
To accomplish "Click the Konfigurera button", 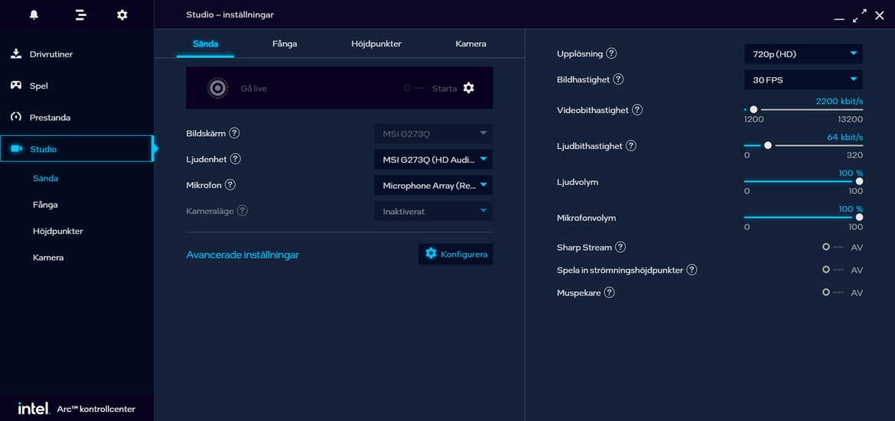I will (x=456, y=254).
